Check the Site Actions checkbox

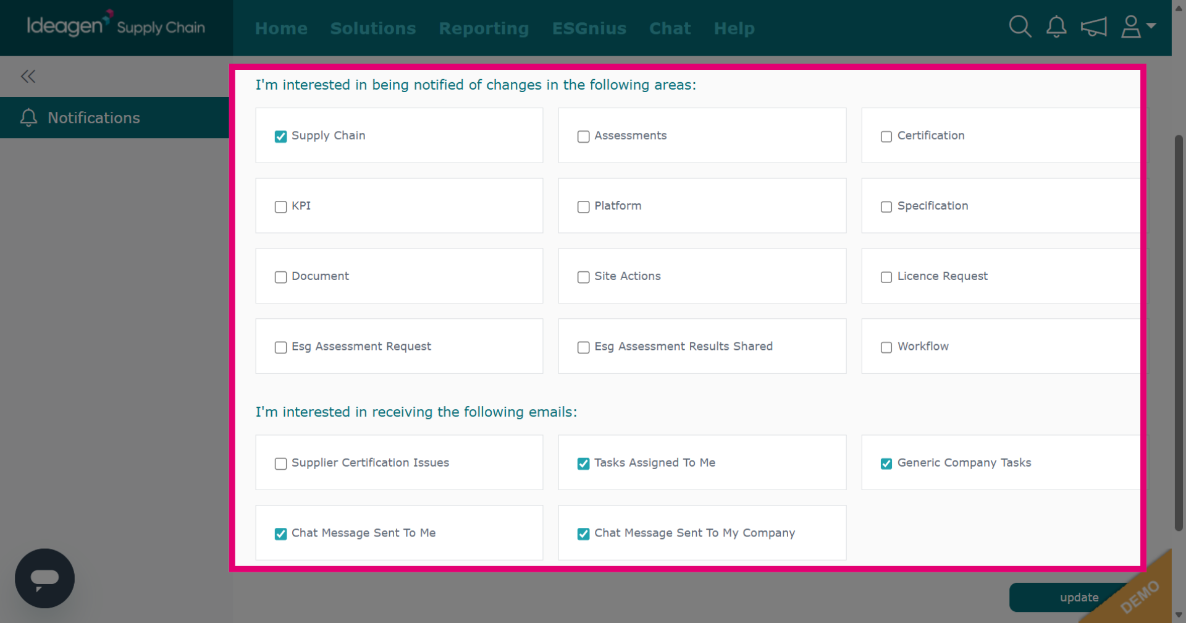[x=583, y=277]
